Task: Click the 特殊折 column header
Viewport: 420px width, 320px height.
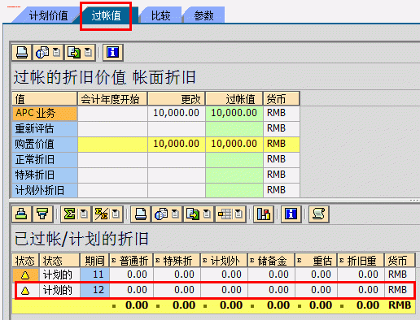Action: 177,261
